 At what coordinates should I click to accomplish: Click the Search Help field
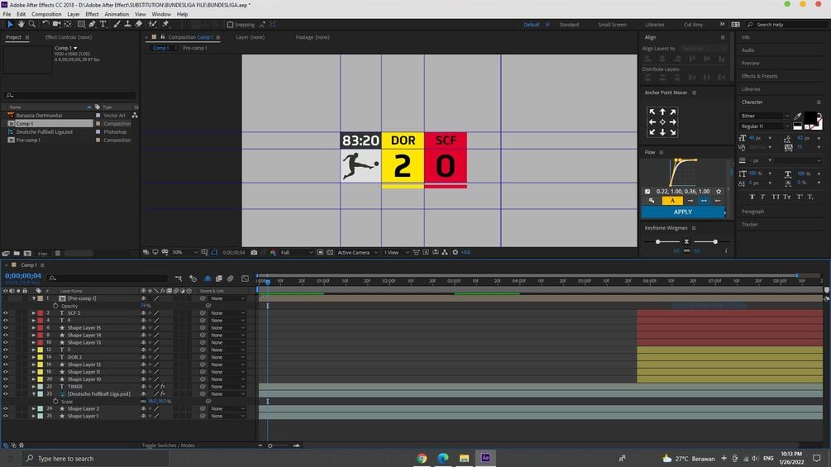coord(787,25)
